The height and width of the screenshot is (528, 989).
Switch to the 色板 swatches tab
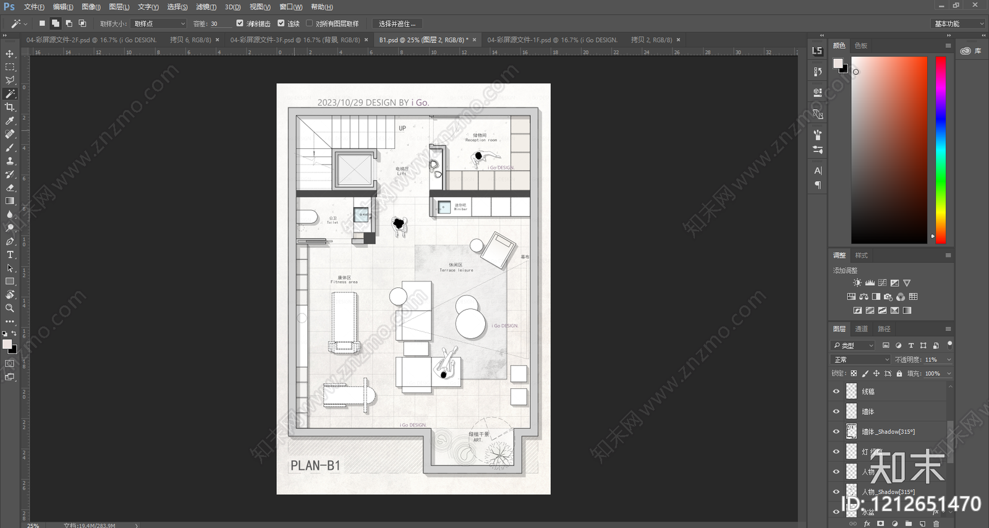point(861,46)
